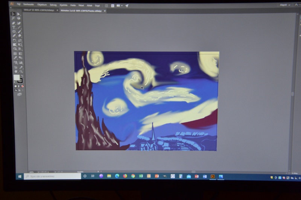
Task: Select the Mesh tool
Action: tap(15, 54)
